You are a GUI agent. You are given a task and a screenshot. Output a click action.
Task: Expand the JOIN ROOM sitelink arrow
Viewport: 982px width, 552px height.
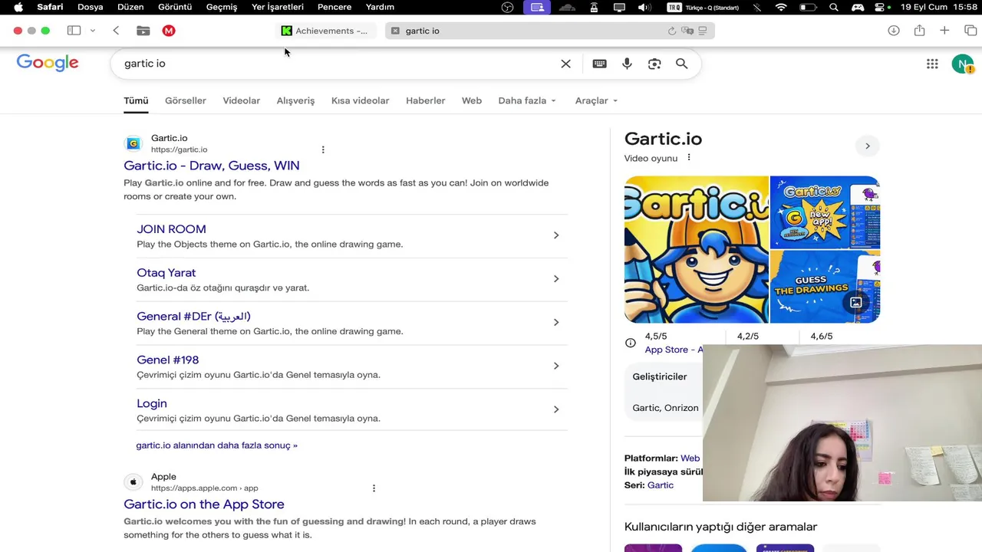(556, 235)
